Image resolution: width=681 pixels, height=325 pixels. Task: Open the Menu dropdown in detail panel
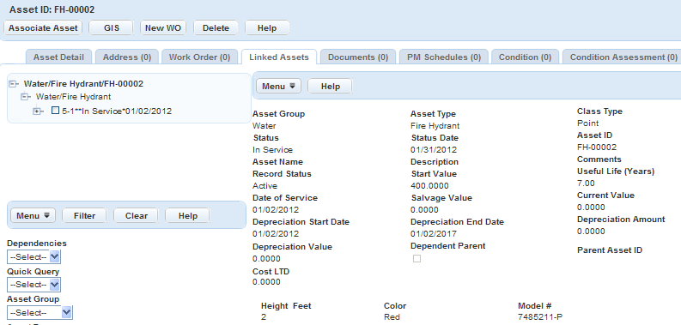pyautogui.click(x=278, y=86)
